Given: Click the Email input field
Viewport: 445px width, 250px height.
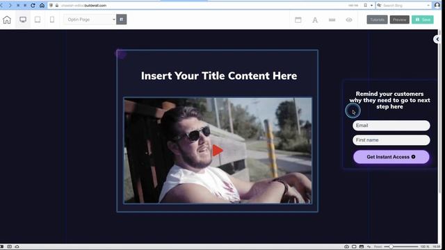Looking at the screenshot, I should 391,126.
